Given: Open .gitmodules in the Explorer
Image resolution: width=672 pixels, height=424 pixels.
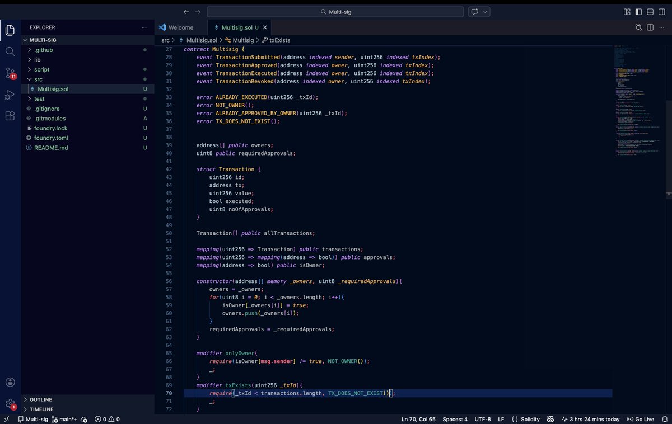Looking at the screenshot, I should 87,119.
